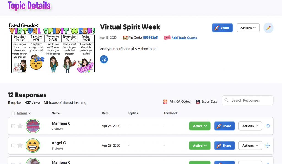Click the Apr 24, 2020 date cell
This screenshot has width=282, height=164.
[111, 126]
